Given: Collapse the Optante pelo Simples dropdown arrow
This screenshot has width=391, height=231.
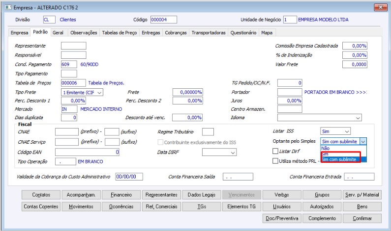Looking at the screenshot, I should point(363,141).
